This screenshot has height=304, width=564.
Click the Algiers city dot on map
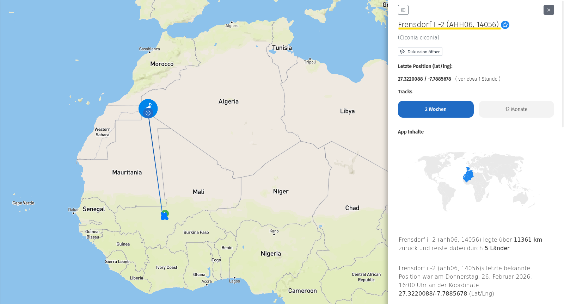tap(232, 22)
